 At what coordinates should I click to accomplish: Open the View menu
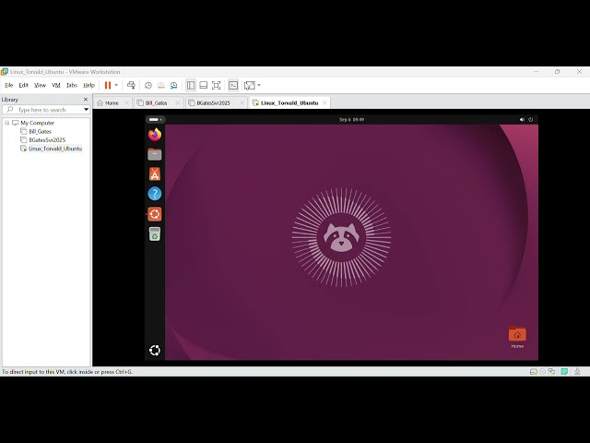coord(40,85)
